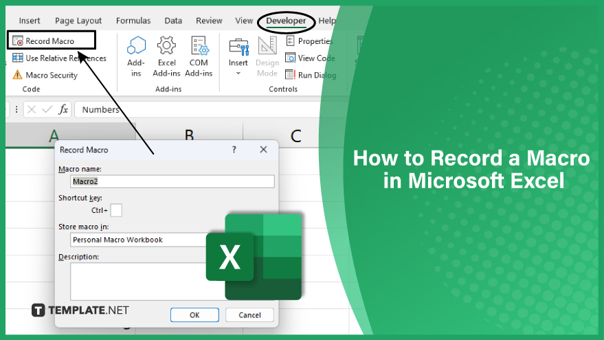Open the Store macro in dropdown
The width and height of the screenshot is (604, 340).
tap(139, 240)
